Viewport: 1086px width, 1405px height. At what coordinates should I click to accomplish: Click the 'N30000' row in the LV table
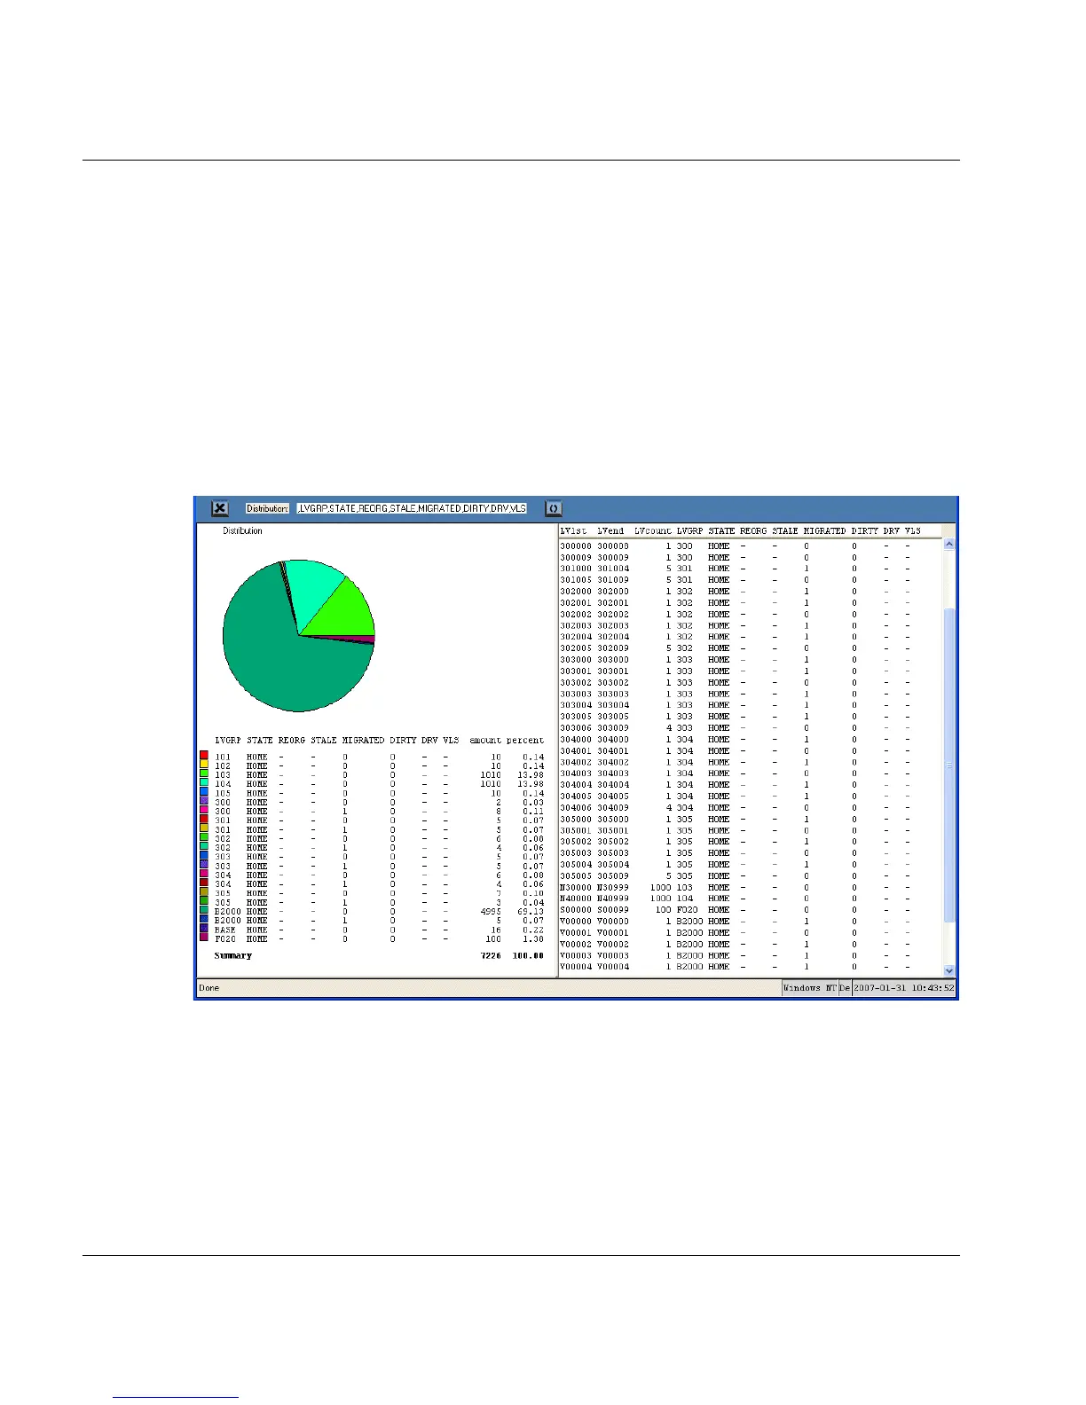[x=736, y=888]
